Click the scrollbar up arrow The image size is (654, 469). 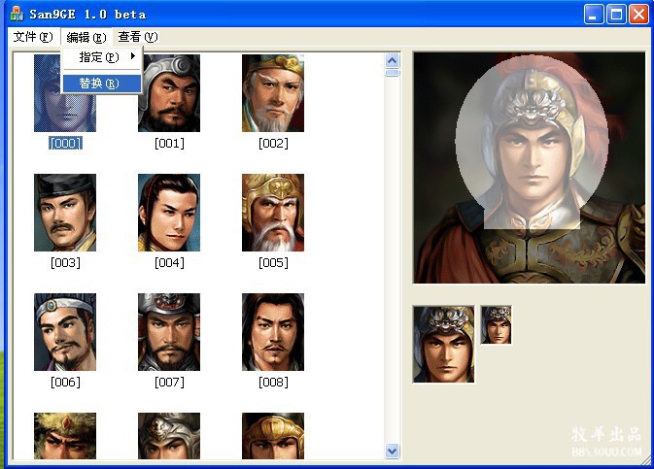[x=392, y=61]
